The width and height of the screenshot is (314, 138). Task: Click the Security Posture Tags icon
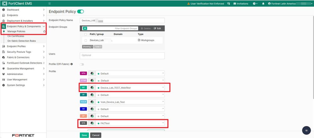pyautogui.click(x=3, y=52)
